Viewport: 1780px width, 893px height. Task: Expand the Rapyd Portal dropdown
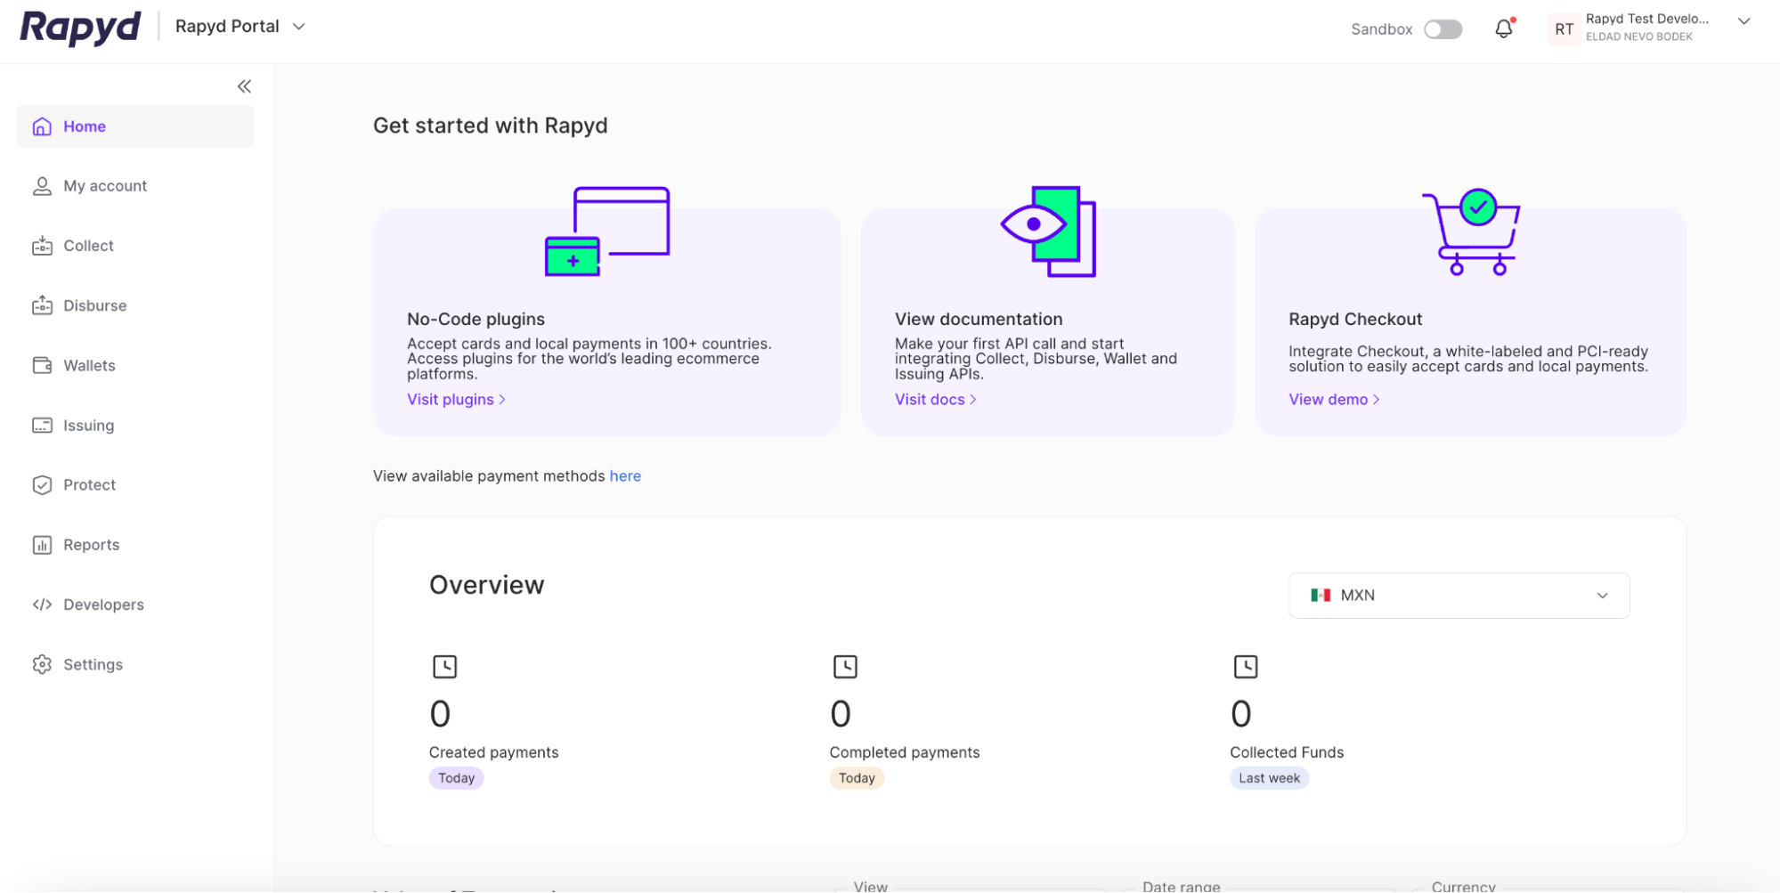click(298, 26)
